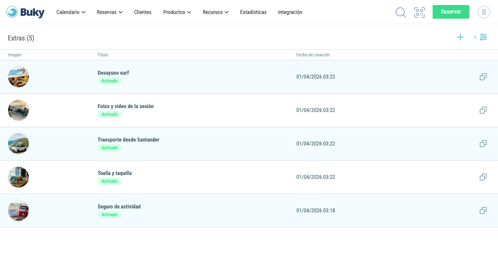Click Activado badge under Transporte desde Santander

point(109,148)
